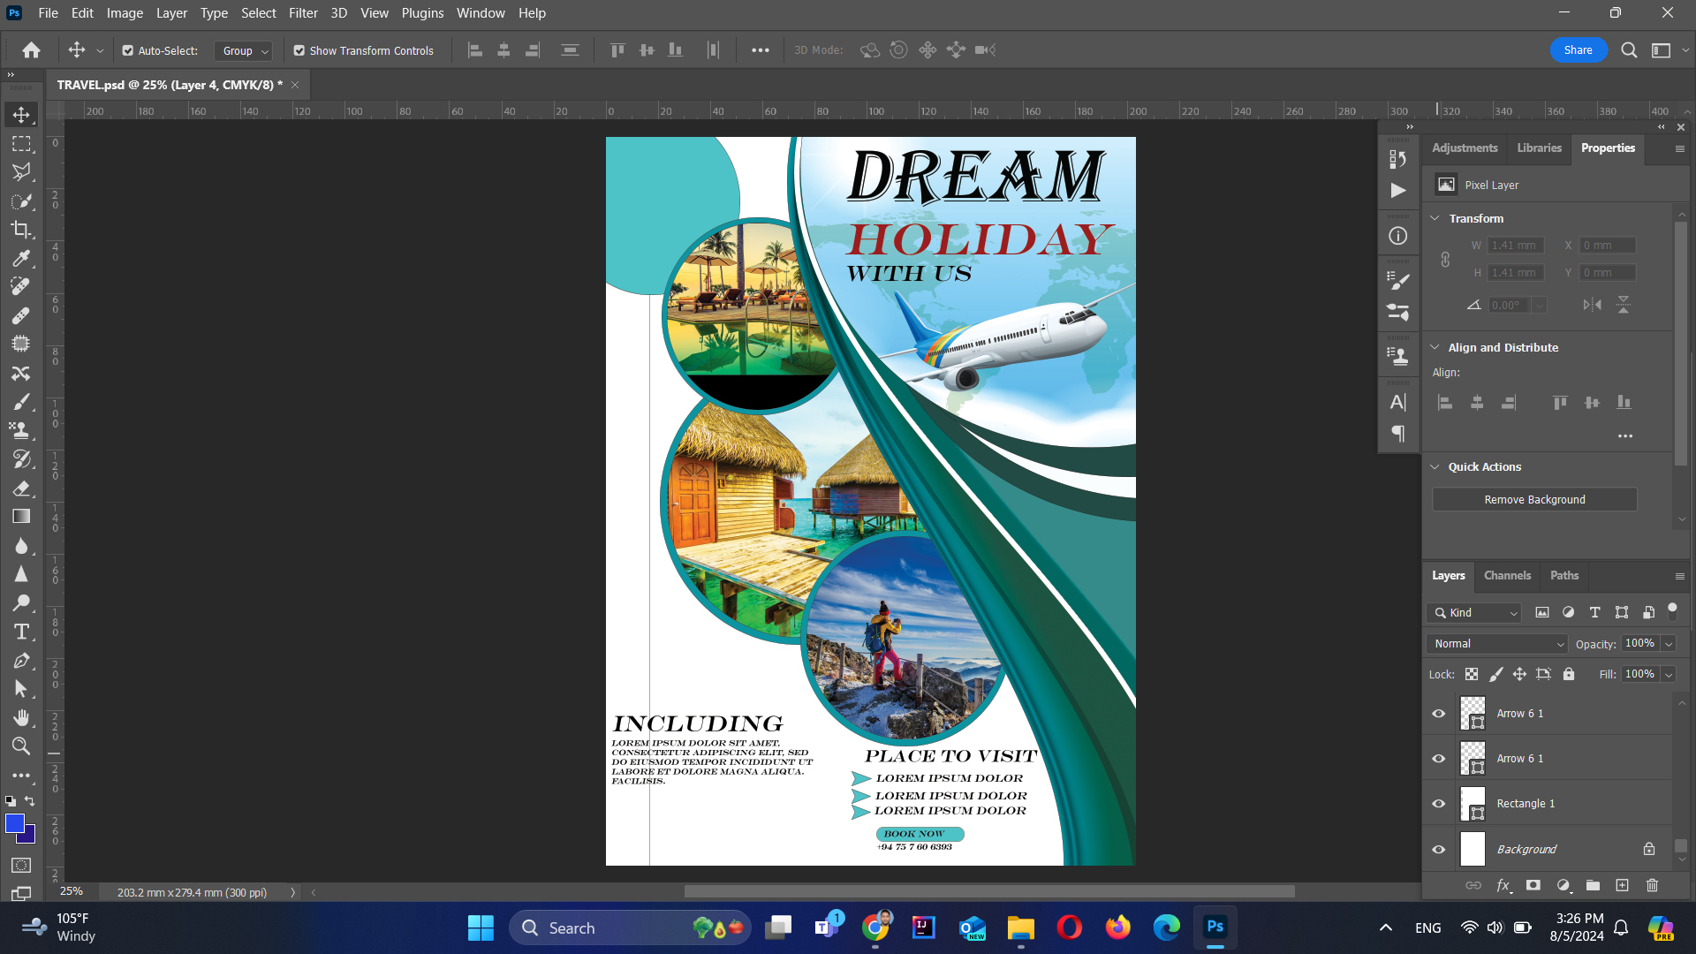Viewport: 1696px width, 954px height.
Task: Switch to the Channels tab
Action: pos(1507,575)
